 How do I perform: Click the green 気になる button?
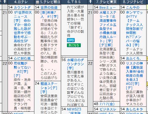[x=74, y=45]
